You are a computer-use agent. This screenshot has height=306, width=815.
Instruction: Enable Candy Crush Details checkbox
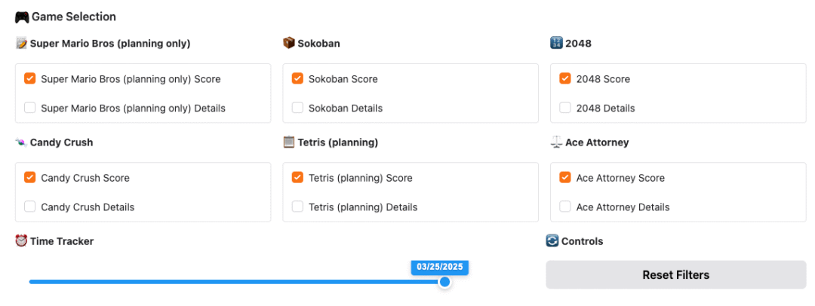tap(30, 207)
